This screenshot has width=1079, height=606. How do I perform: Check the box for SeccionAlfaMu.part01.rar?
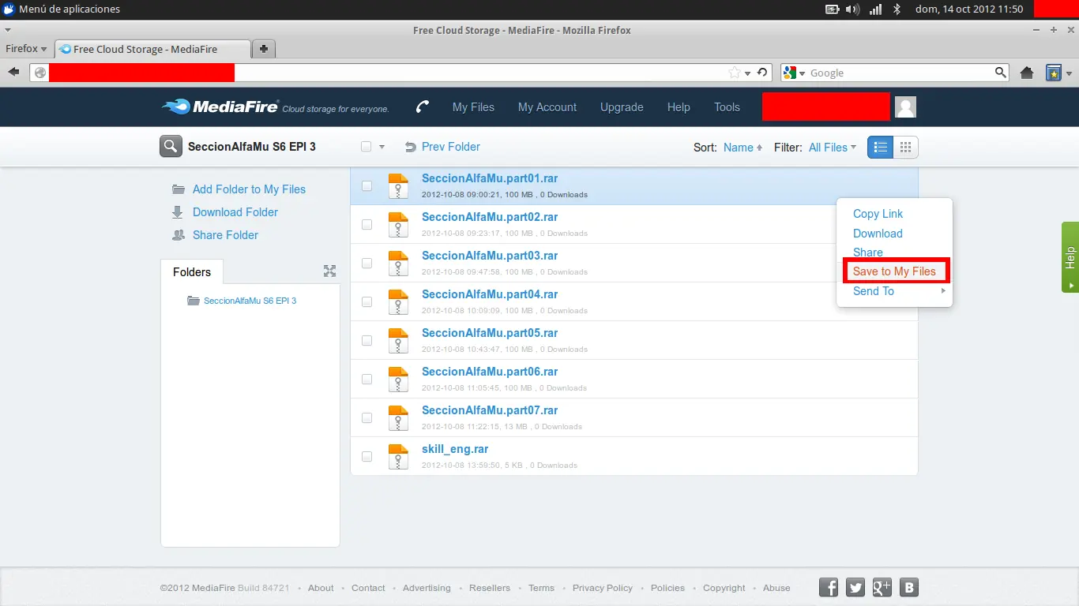click(x=367, y=186)
